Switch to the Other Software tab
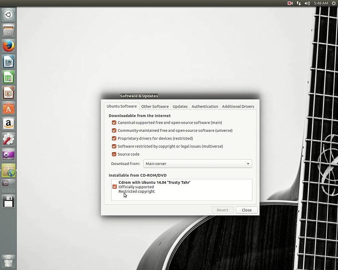The image size is (338, 270). coord(155,106)
